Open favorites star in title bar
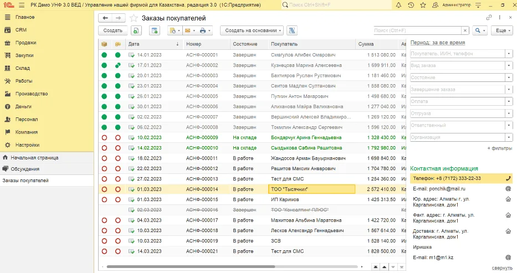The image size is (517, 273). [423, 5]
